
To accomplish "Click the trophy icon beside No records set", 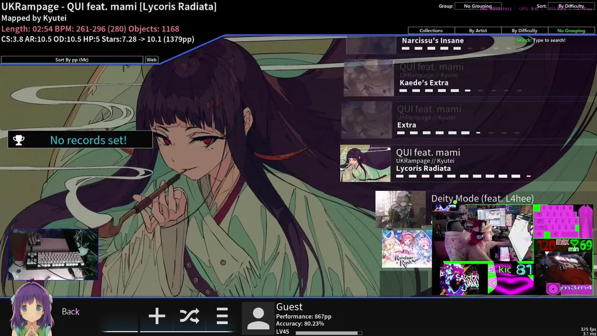I will [x=19, y=140].
